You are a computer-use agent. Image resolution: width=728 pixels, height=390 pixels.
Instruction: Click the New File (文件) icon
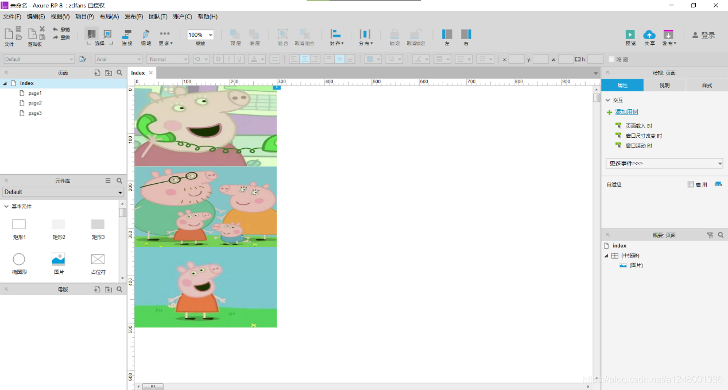[x=9, y=33]
